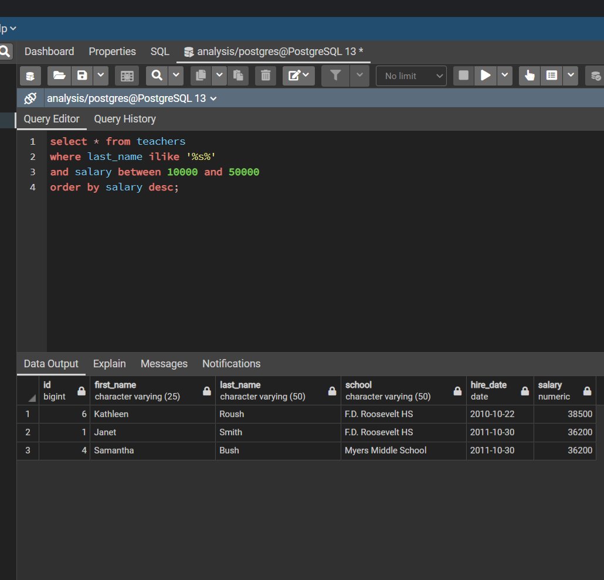Click the Stop query square button
The height and width of the screenshot is (580, 604).
(x=463, y=76)
